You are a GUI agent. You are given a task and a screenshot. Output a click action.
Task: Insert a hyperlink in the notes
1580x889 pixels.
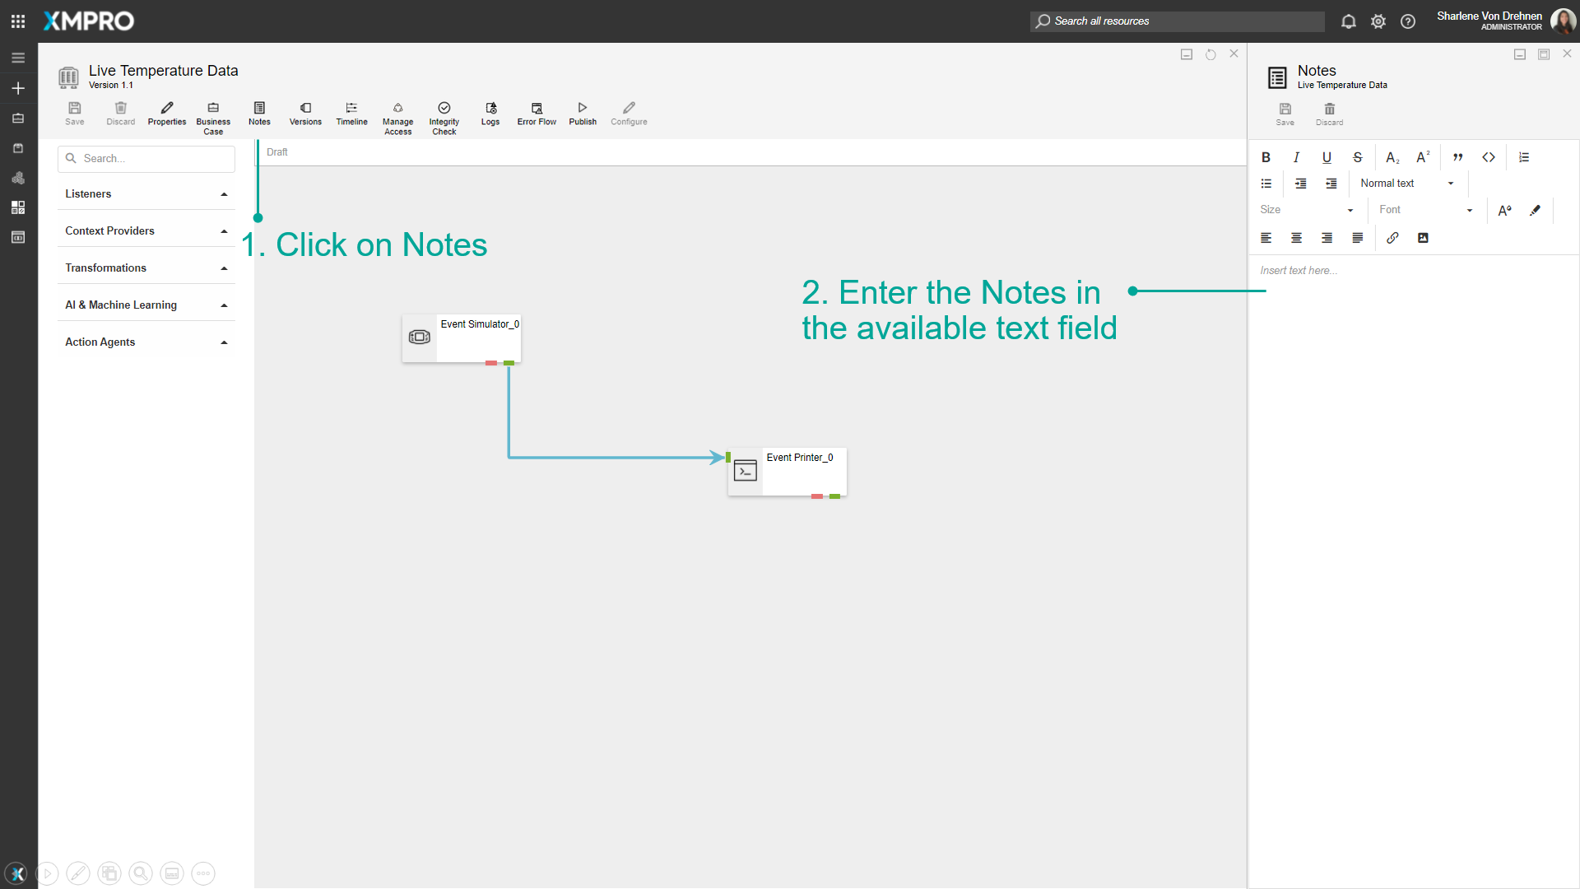[x=1393, y=238]
